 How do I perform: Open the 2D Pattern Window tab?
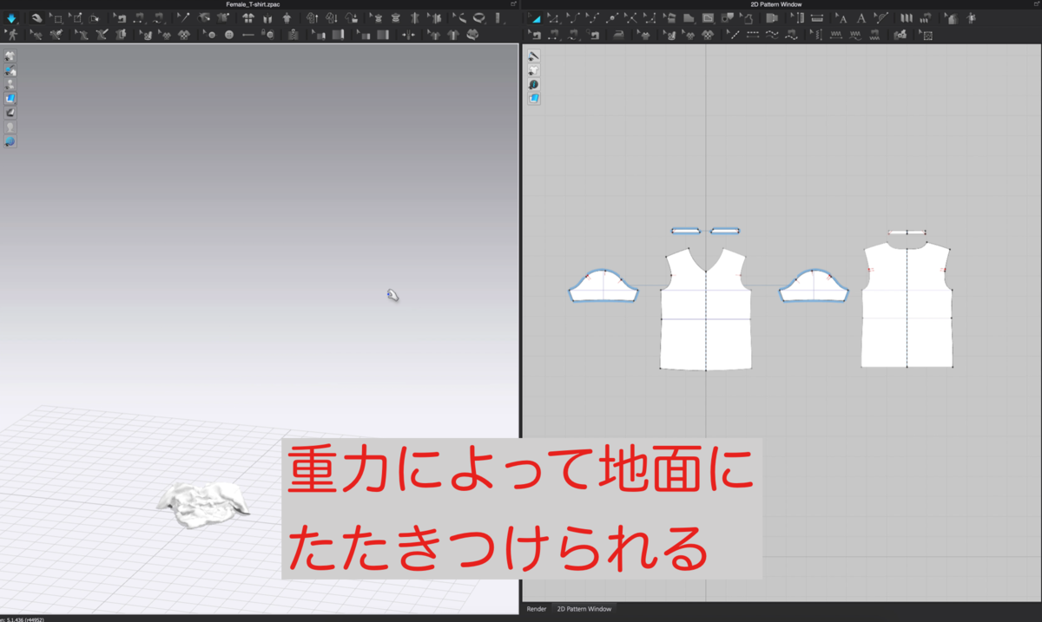[584, 609]
